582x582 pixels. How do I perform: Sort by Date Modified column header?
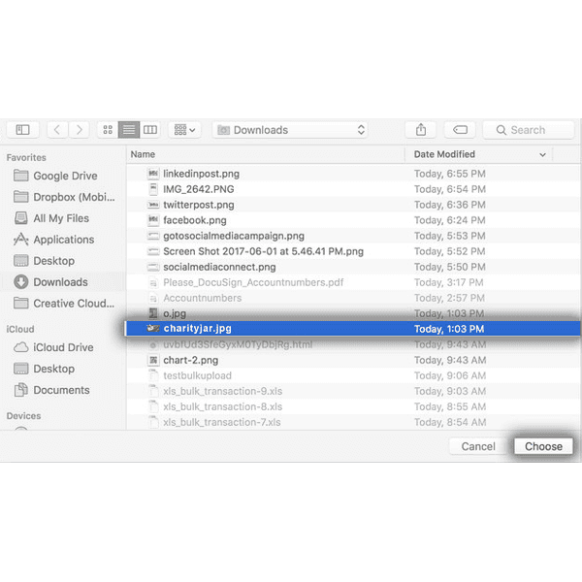click(x=479, y=154)
